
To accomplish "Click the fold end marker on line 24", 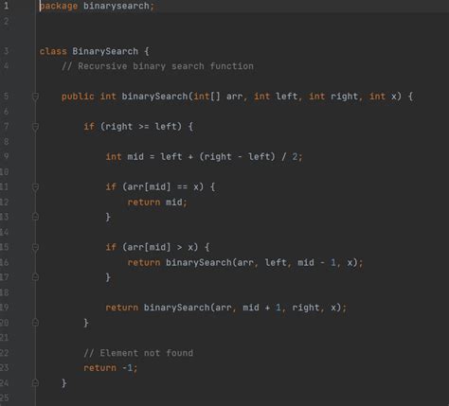I will (x=35, y=382).
